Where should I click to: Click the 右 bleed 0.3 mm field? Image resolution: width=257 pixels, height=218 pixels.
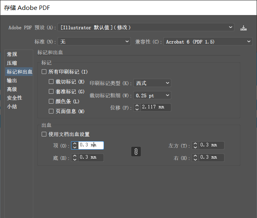click(211, 157)
